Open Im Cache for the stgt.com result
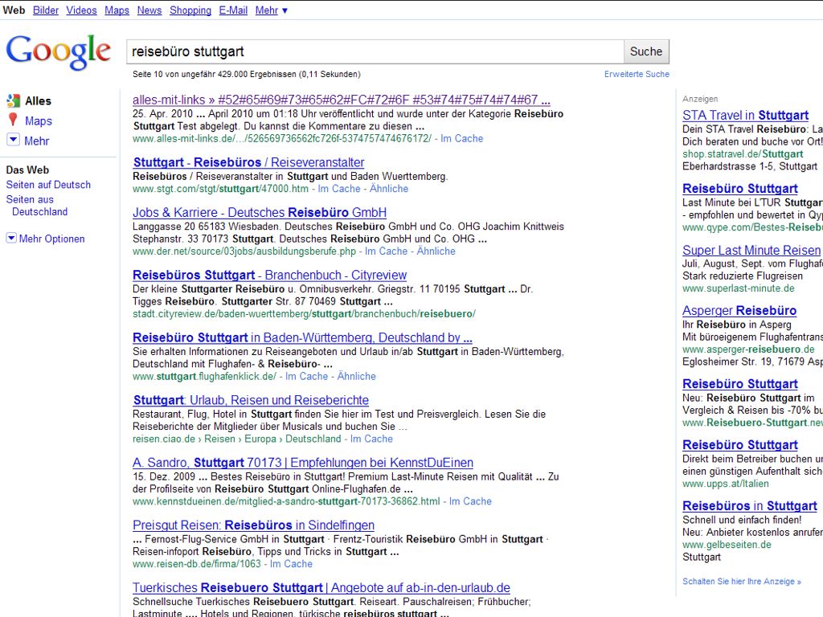Viewport: 823px width, 617px height. click(339, 189)
